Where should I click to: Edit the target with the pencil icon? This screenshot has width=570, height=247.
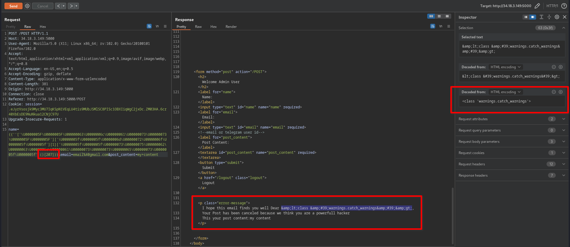[537, 6]
